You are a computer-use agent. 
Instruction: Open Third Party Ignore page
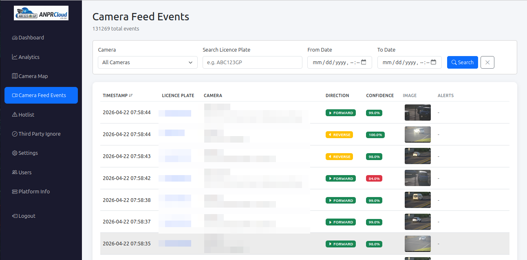tap(39, 134)
